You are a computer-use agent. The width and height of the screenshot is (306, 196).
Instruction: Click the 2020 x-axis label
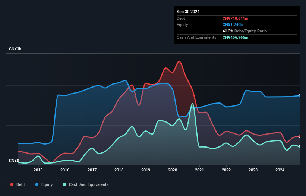pos(173,170)
